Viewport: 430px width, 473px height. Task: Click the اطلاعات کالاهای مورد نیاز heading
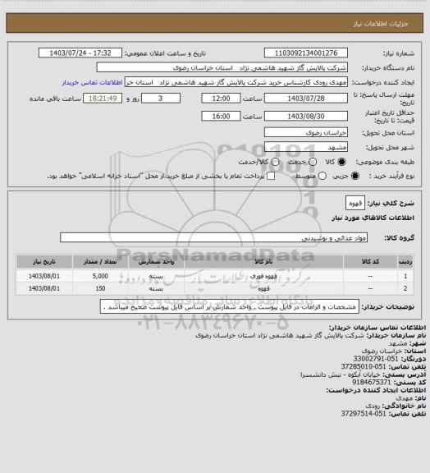(373, 218)
